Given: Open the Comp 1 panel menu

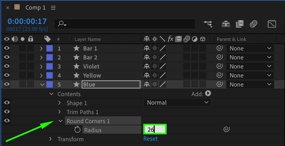Looking at the screenshot, I should 53,8.
